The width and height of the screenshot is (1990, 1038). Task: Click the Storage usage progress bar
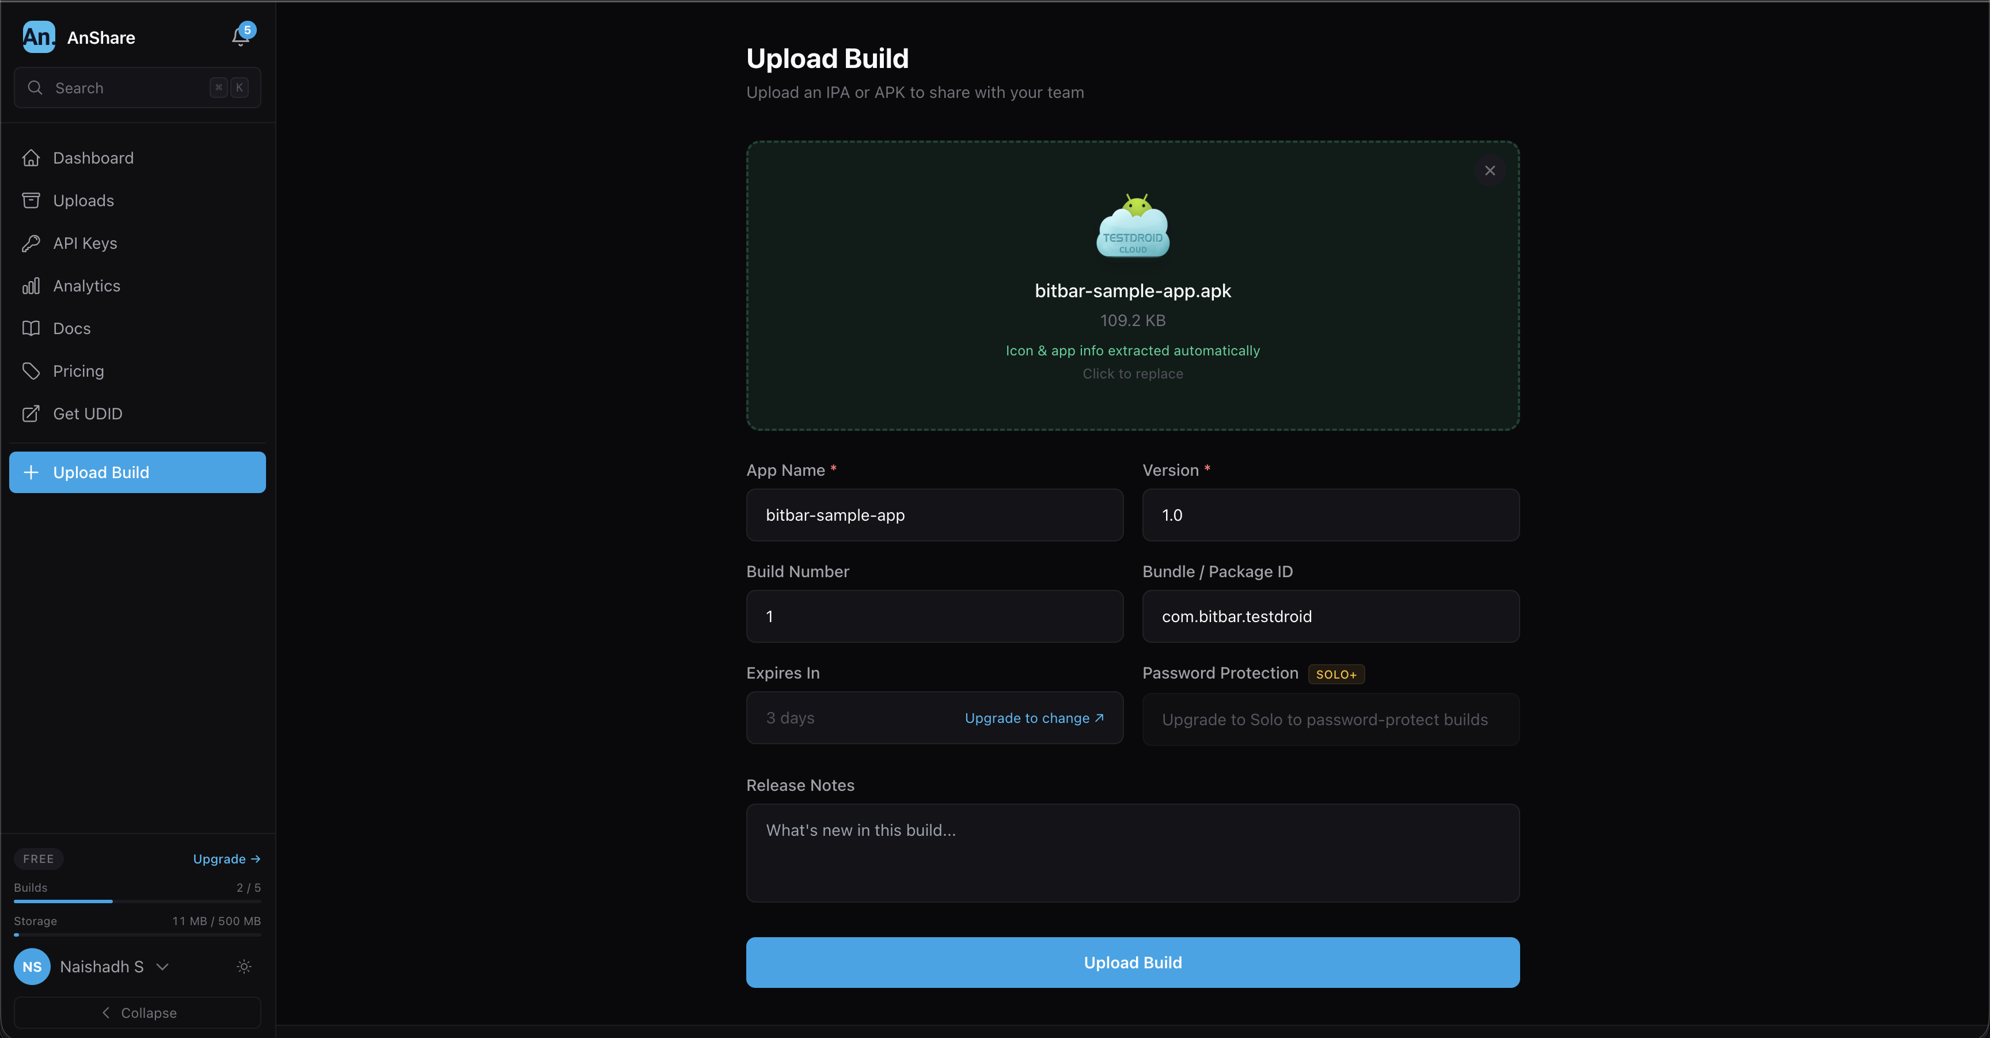tap(138, 934)
